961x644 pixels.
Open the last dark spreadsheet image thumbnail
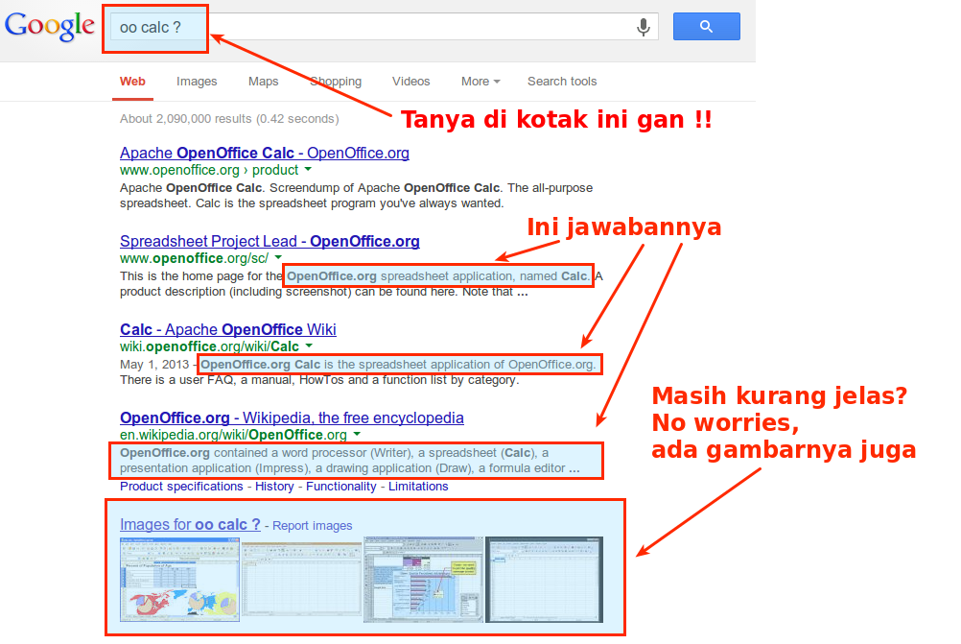point(545,579)
